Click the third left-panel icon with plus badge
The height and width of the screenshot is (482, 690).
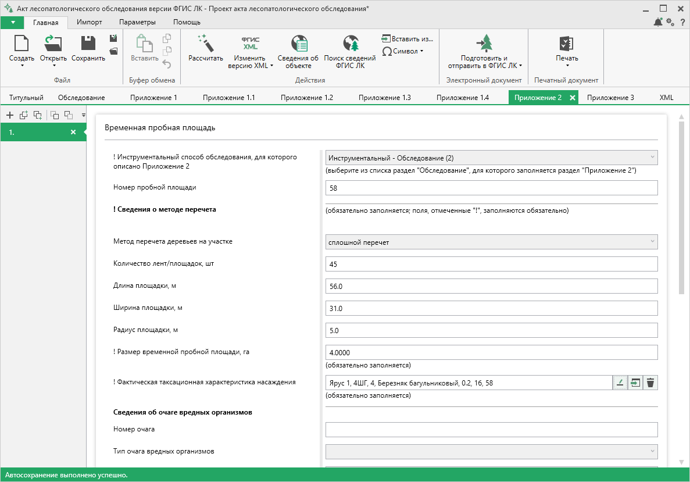point(38,115)
